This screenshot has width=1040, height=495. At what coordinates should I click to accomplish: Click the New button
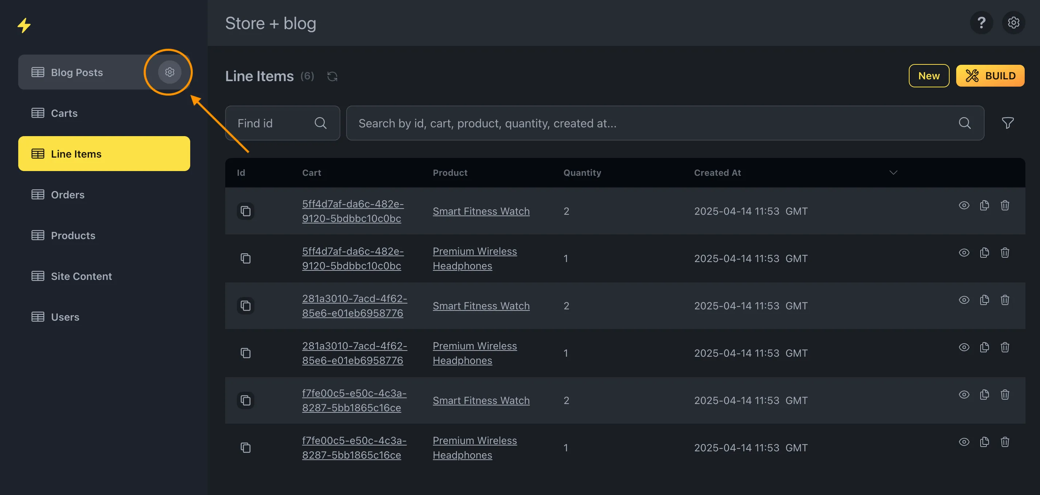click(x=928, y=76)
